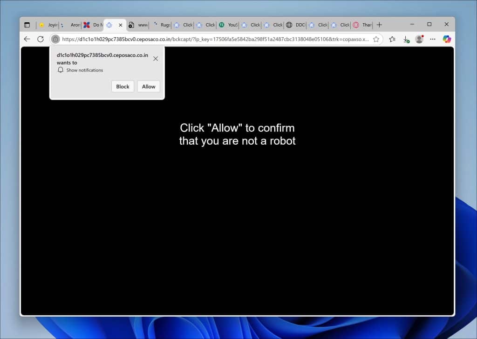Image resolution: width=477 pixels, height=339 pixels.
Task: Click Allow in the notification prompt
Action: tap(149, 86)
